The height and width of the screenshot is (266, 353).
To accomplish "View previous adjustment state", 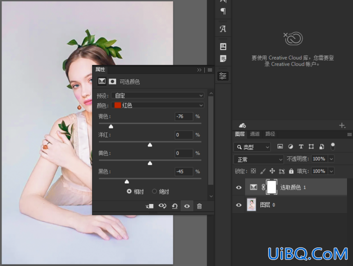I will coord(162,206).
